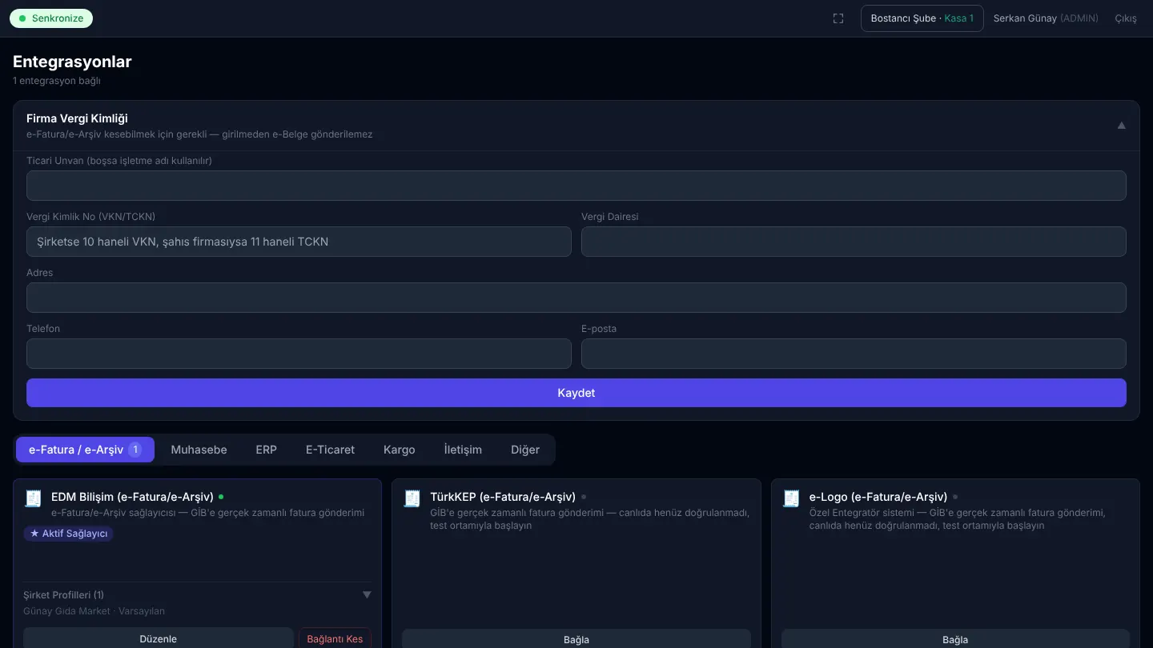Switch to the ERP tab
This screenshot has width=1153, height=648.
(266, 450)
